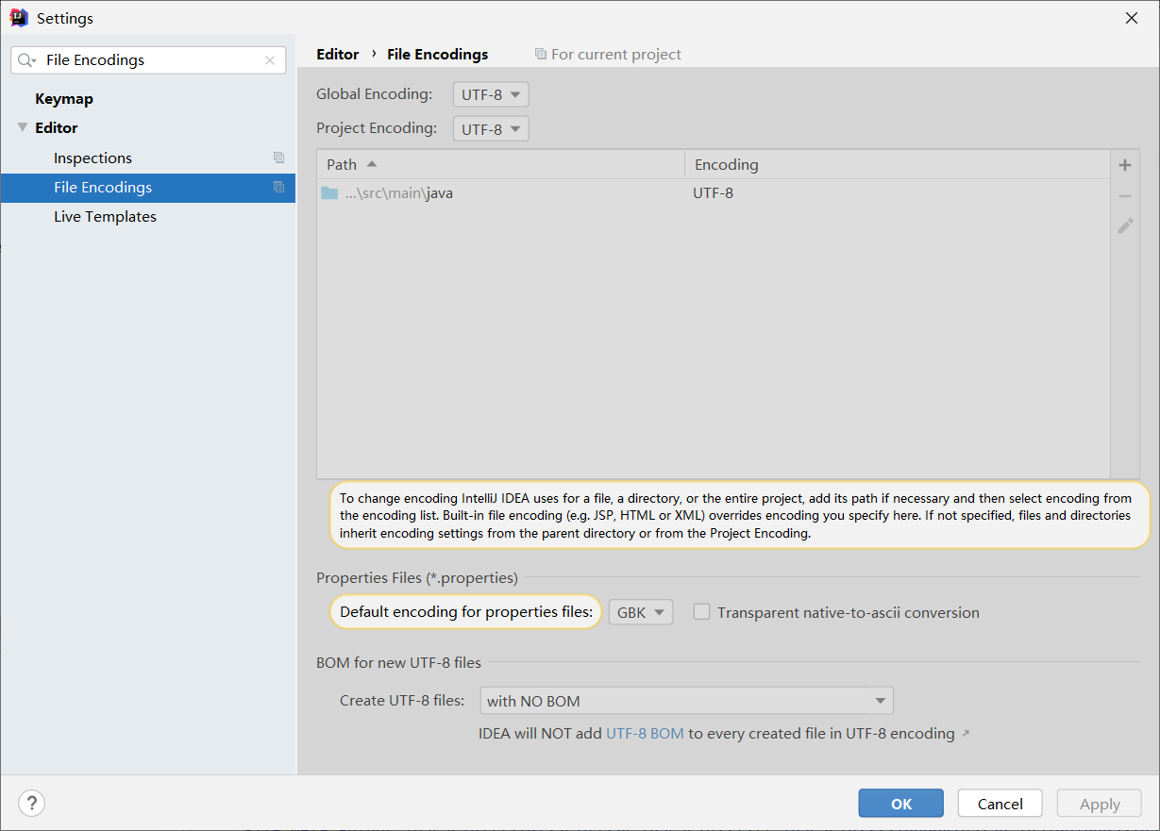Click the project-level icon beside File Encodings

click(278, 187)
